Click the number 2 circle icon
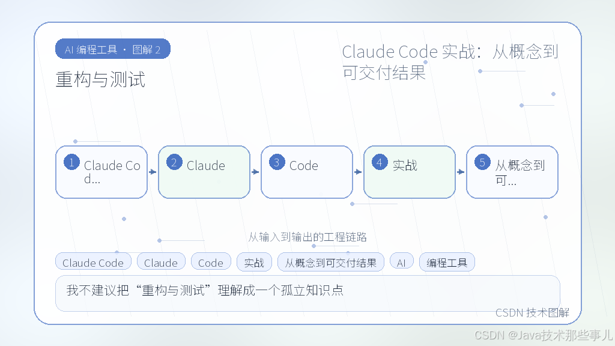This screenshot has height=346, width=615. pos(175,162)
